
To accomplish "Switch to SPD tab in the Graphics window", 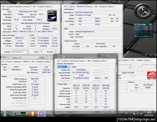I will coord(133,60).
